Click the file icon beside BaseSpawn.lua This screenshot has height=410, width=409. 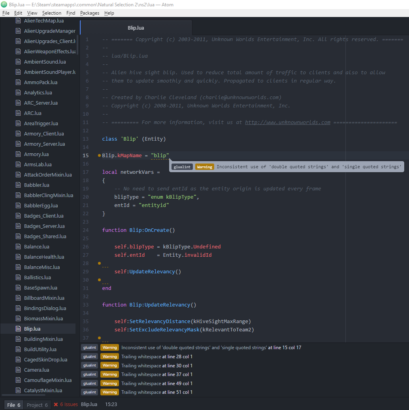tap(18, 288)
